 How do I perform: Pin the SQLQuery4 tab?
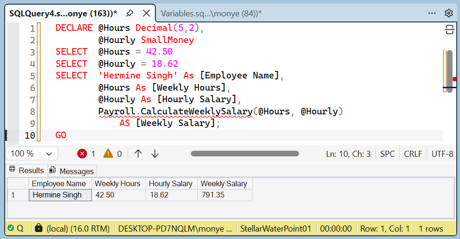129,13
